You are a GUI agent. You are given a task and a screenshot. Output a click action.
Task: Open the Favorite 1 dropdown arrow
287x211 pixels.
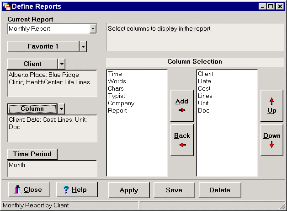coord(83,46)
